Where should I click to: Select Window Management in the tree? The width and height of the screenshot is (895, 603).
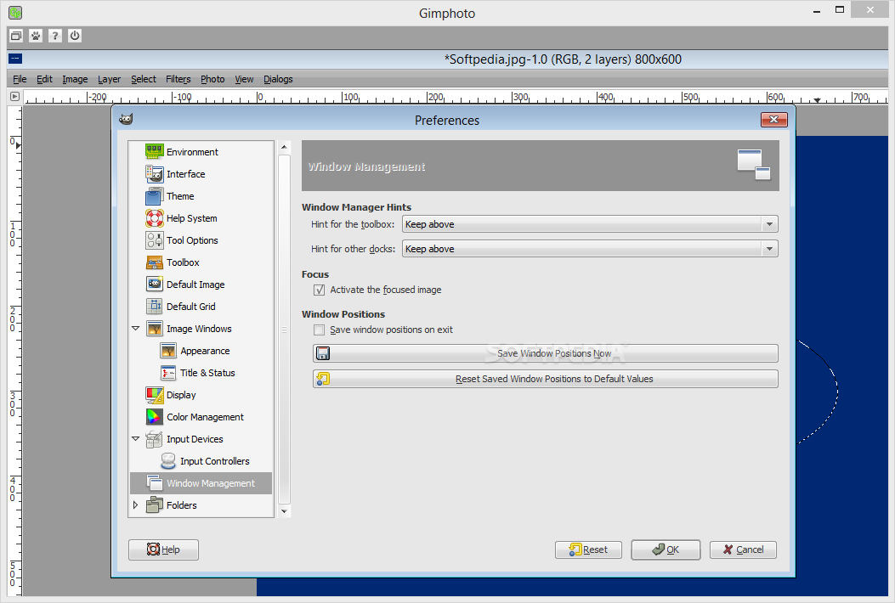coord(201,483)
